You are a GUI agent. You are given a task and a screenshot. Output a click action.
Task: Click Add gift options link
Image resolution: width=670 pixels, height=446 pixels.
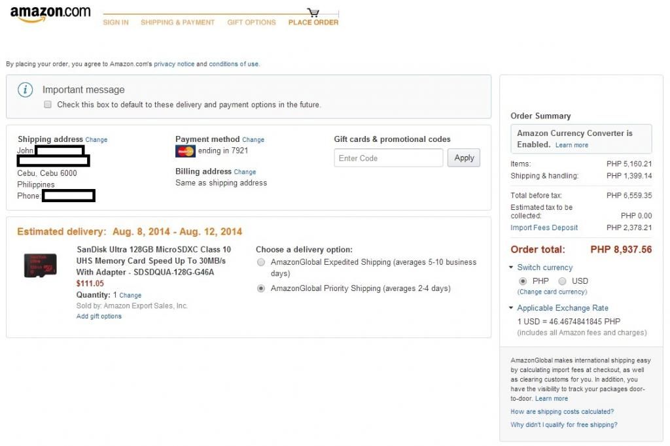pyautogui.click(x=99, y=316)
